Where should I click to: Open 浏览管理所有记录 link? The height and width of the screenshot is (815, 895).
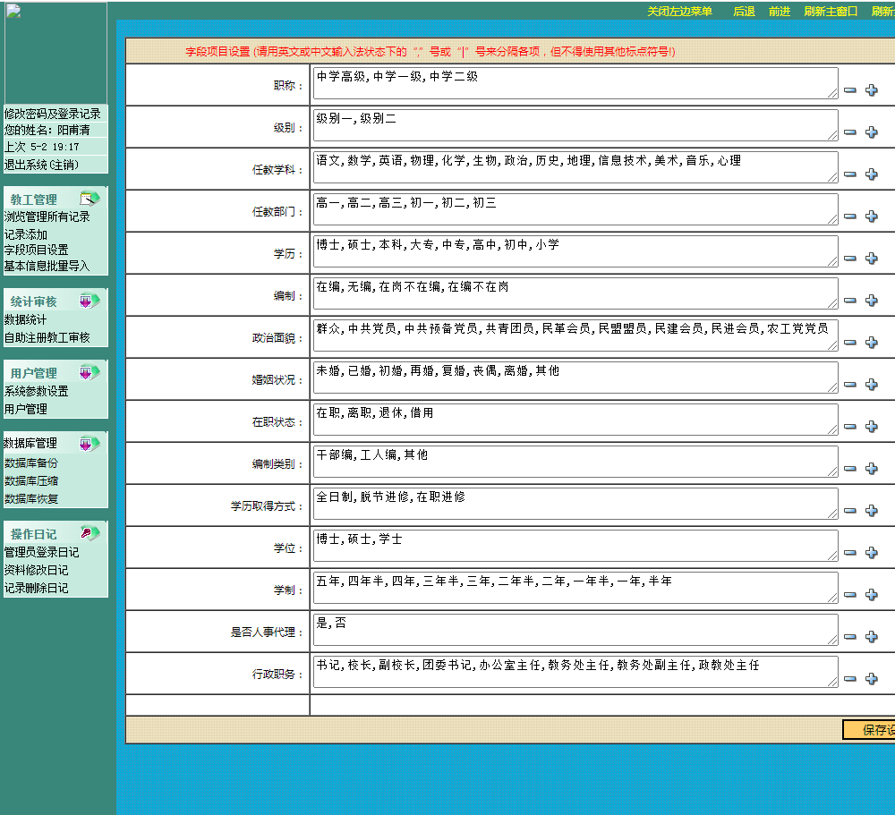click(47, 216)
